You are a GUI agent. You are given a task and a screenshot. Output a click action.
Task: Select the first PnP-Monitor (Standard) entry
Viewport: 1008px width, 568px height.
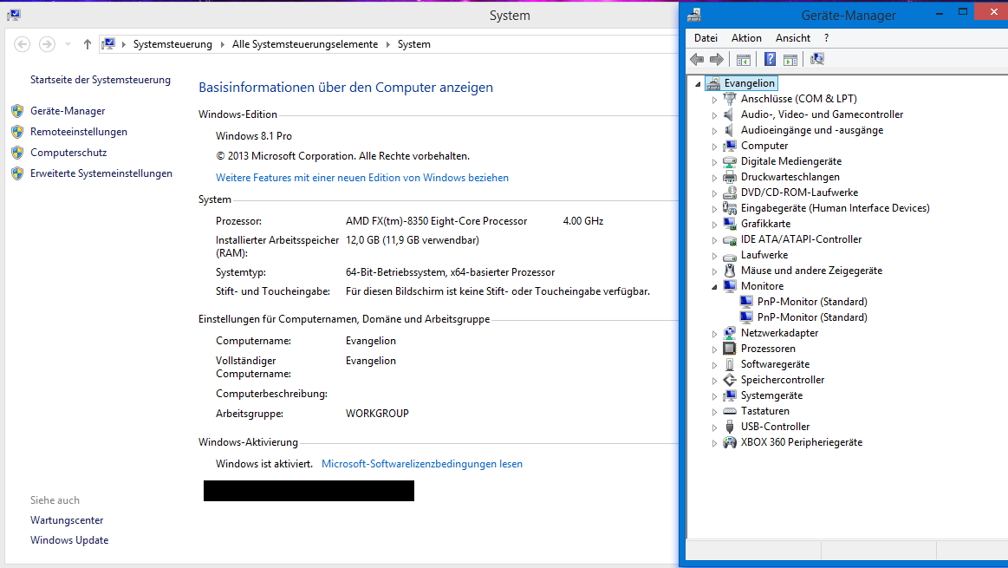pos(812,302)
